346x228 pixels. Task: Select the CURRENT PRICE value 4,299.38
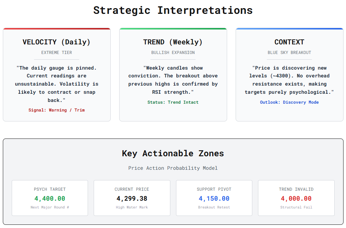click(x=132, y=199)
